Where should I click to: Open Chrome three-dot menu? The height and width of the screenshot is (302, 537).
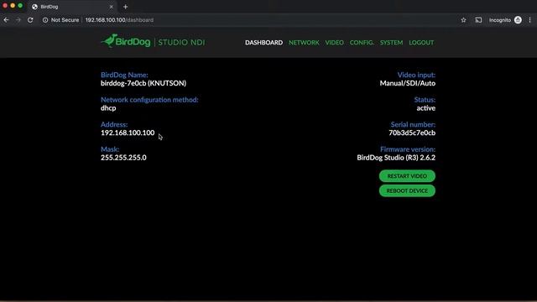tap(529, 20)
